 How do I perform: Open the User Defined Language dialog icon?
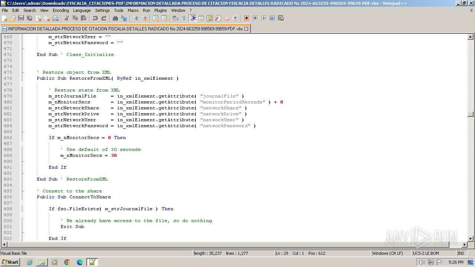pos(201,18)
